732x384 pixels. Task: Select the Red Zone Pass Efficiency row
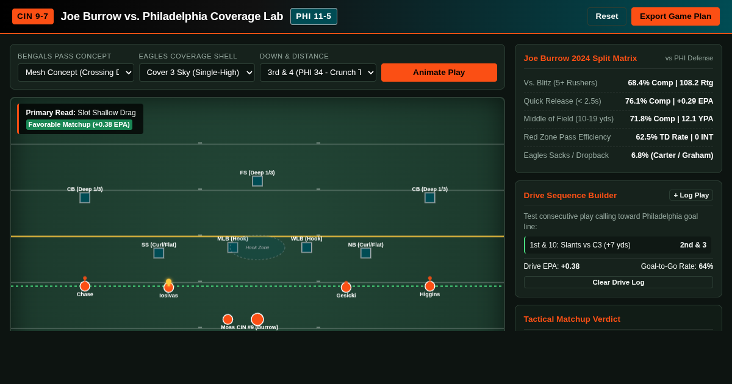click(x=619, y=137)
